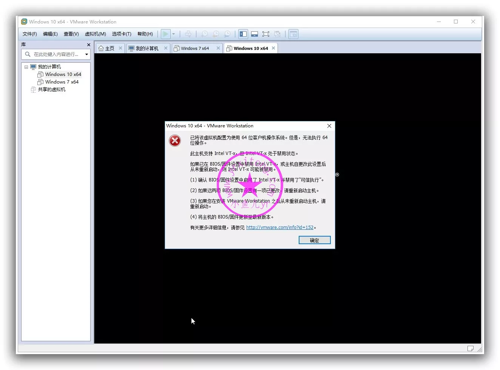Click the 确定 button in the error dialog

(314, 240)
